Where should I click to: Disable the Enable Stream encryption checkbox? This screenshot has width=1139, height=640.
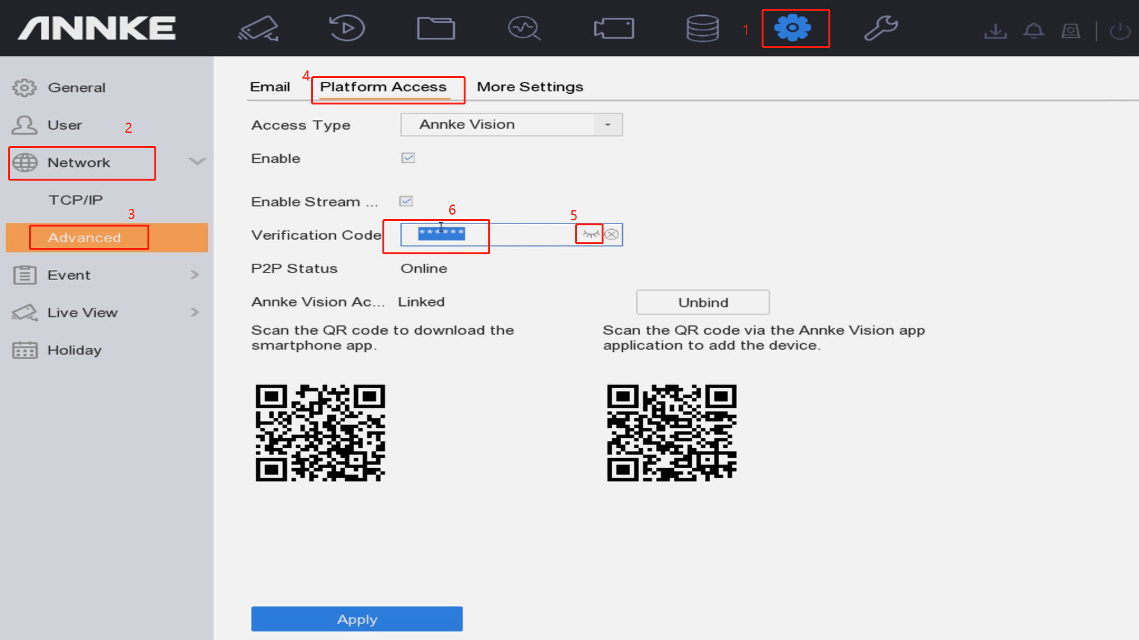406,201
